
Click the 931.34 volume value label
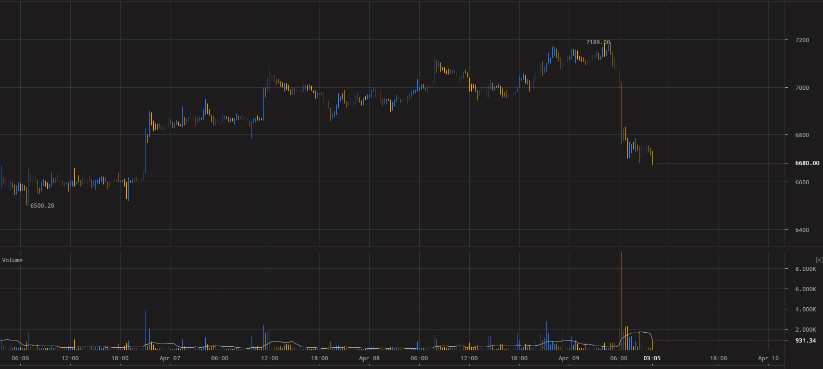pyautogui.click(x=805, y=340)
